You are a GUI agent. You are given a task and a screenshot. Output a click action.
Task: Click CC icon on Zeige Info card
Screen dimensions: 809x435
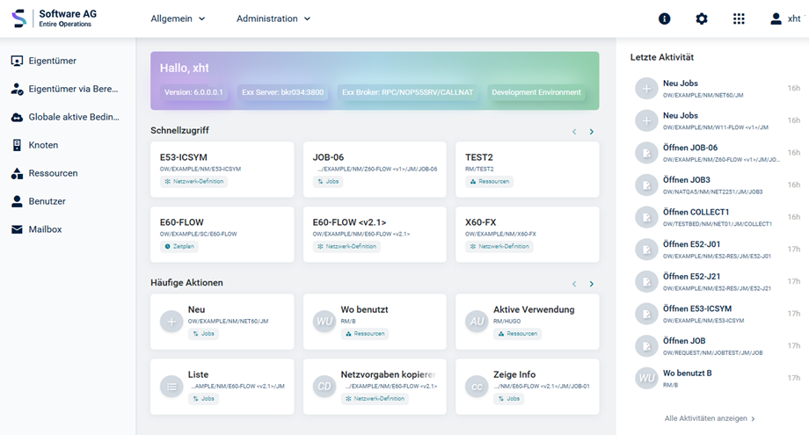[x=477, y=387]
